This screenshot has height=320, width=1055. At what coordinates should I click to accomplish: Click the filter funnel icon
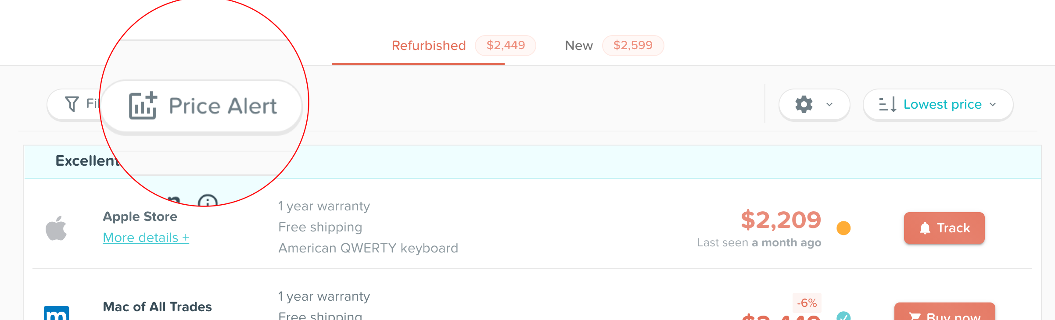point(72,104)
